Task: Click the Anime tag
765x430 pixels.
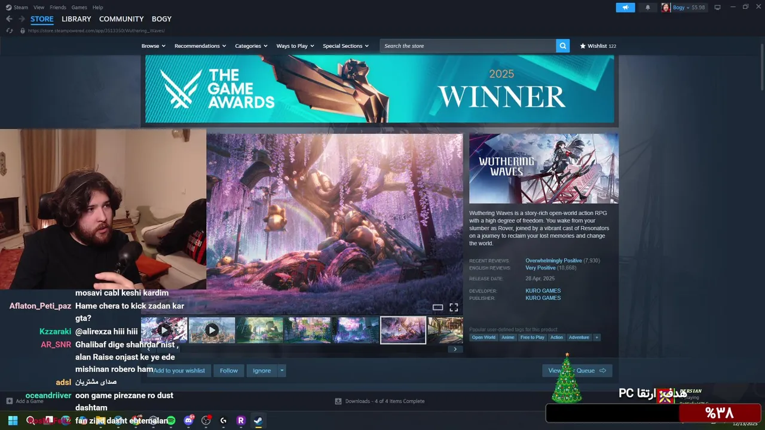Action: pyautogui.click(x=507, y=337)
